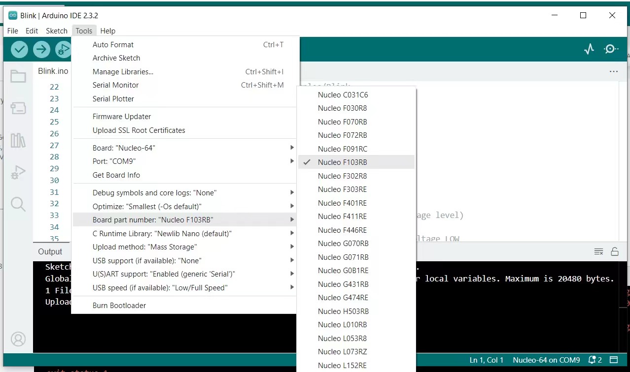This screenshot has height=372, width=630.
Task: Choose Nucleo H503RB board part
Action: 356,311
